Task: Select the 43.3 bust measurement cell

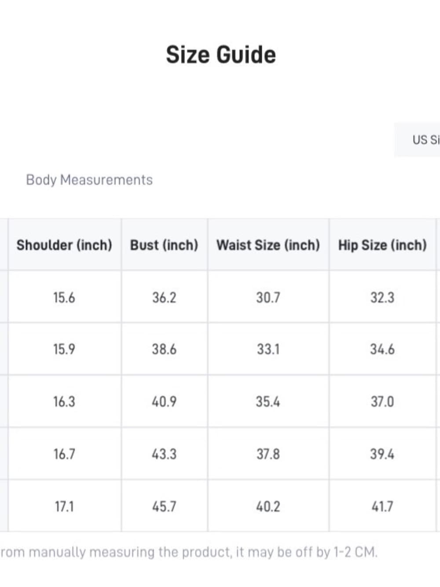Action: click(x=164, y=454)
